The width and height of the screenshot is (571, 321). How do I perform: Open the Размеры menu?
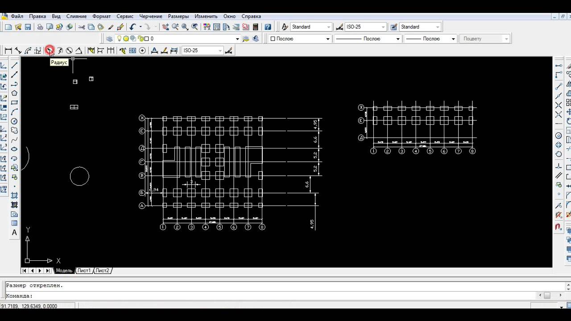point(179,16)
